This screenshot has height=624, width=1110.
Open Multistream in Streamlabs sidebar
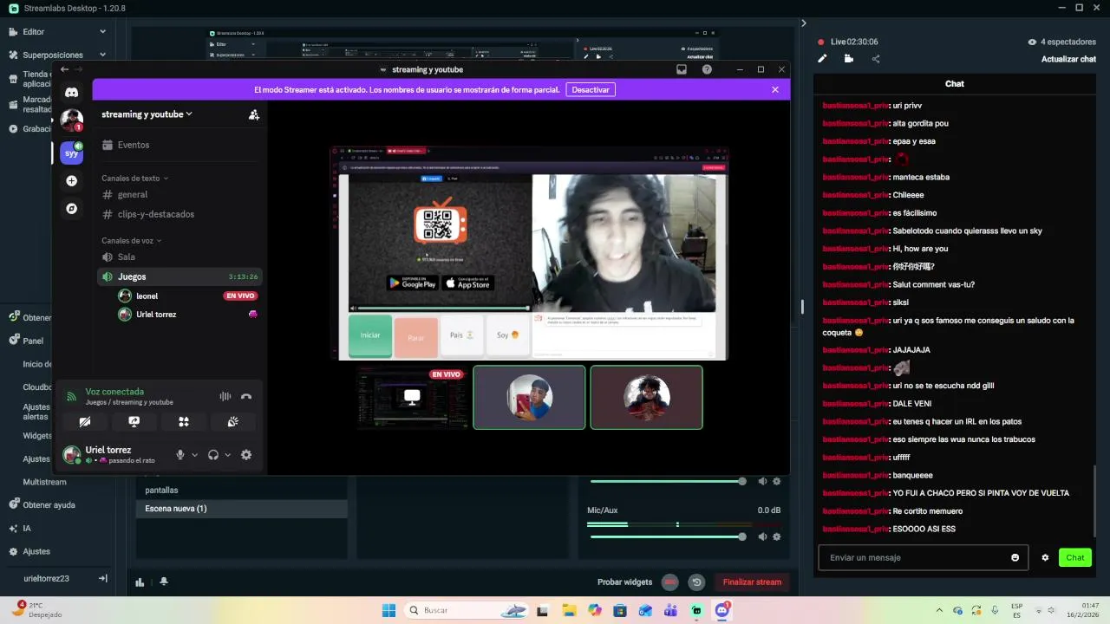click(44, 482)
